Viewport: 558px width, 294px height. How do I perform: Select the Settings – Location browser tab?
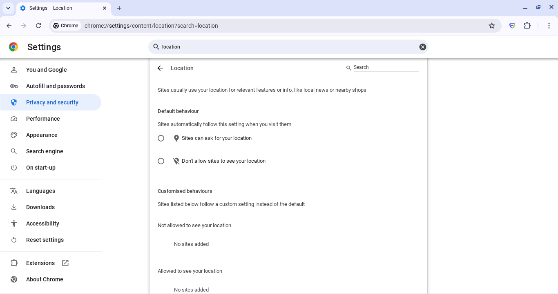click(63, 8)
